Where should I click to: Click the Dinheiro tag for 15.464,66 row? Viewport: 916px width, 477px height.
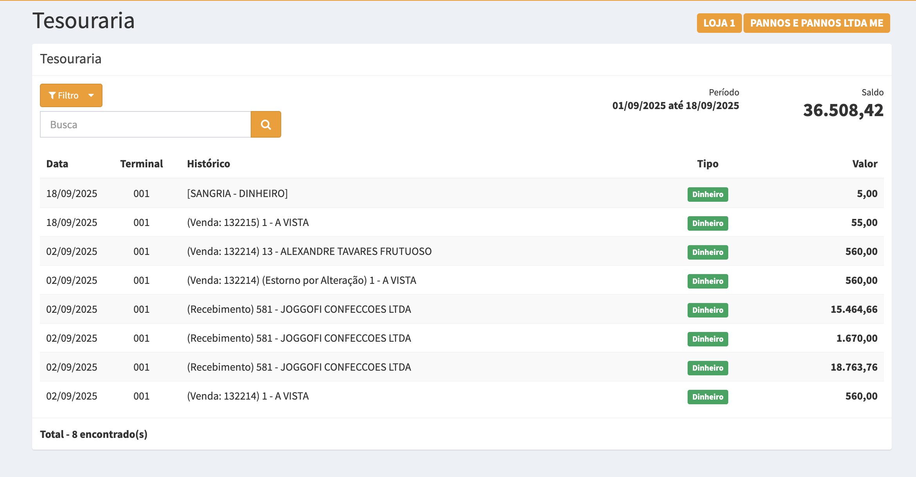[x=708, y=310]
